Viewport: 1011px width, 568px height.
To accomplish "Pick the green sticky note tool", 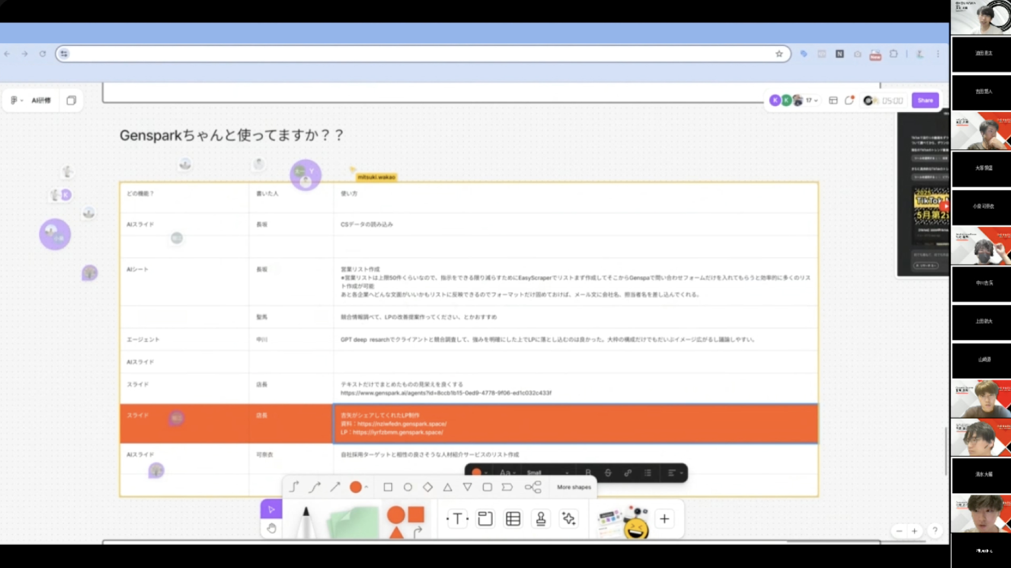I will 353,522.
